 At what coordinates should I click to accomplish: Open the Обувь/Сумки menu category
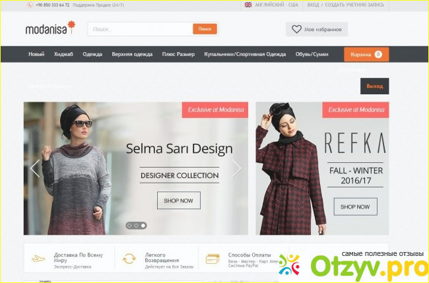pos(312,54)
